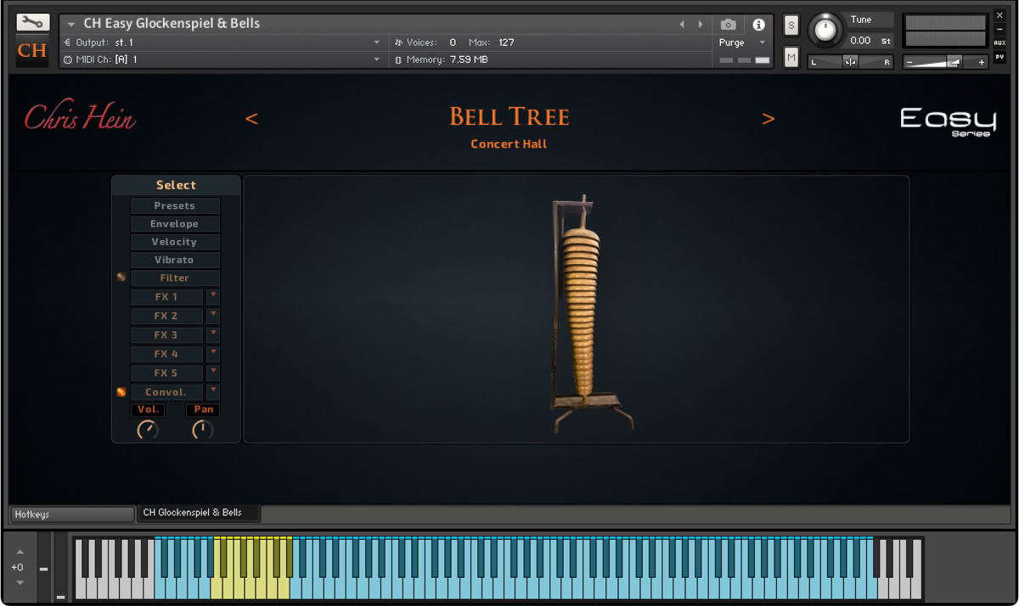Open the Envelope settings

175,224
